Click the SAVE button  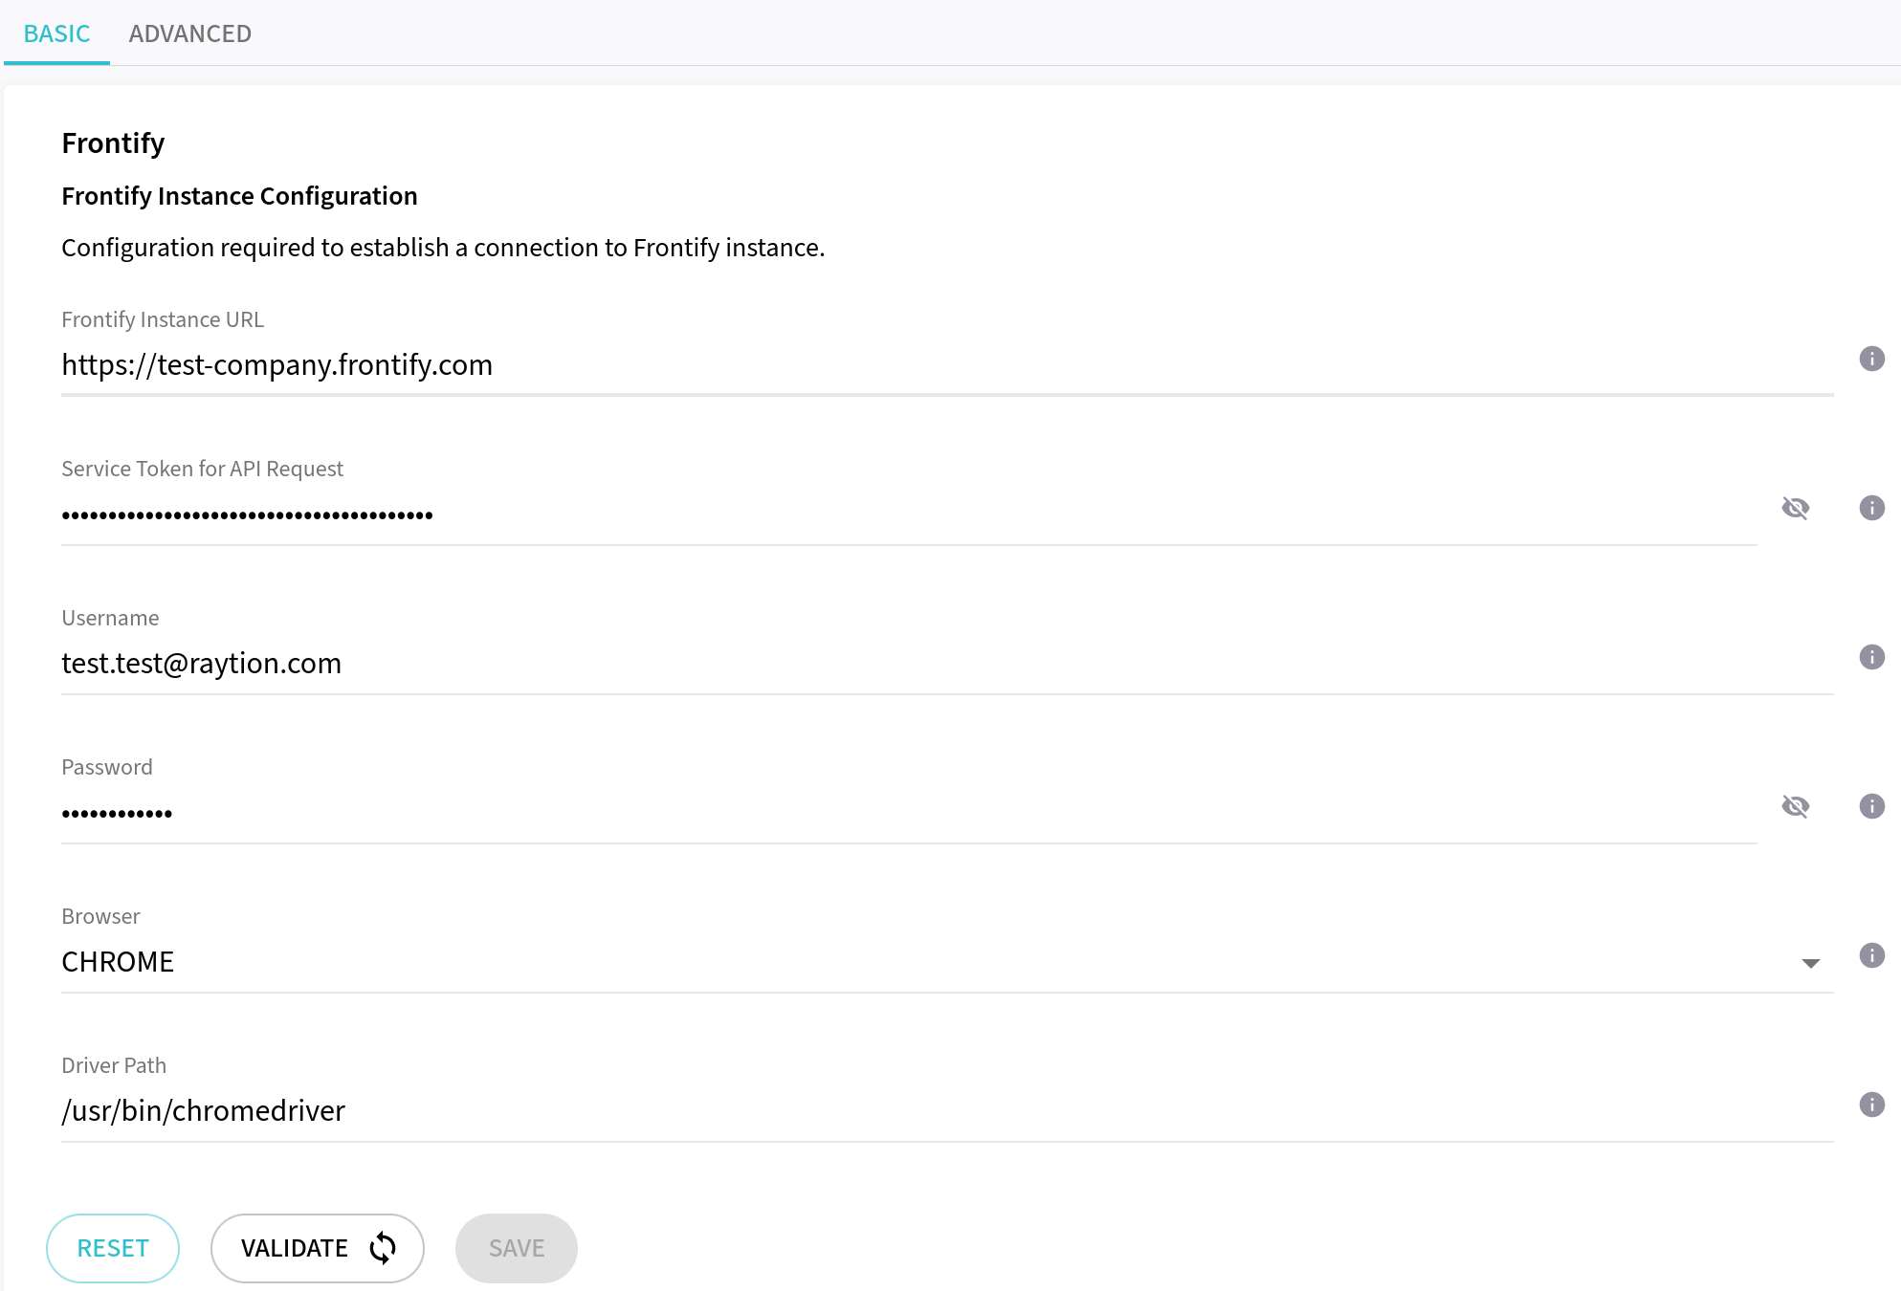[x=516, y=1247]
